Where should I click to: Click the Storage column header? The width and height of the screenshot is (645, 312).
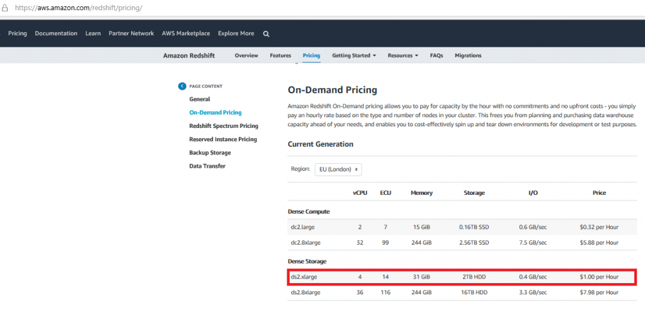(474, 193)
